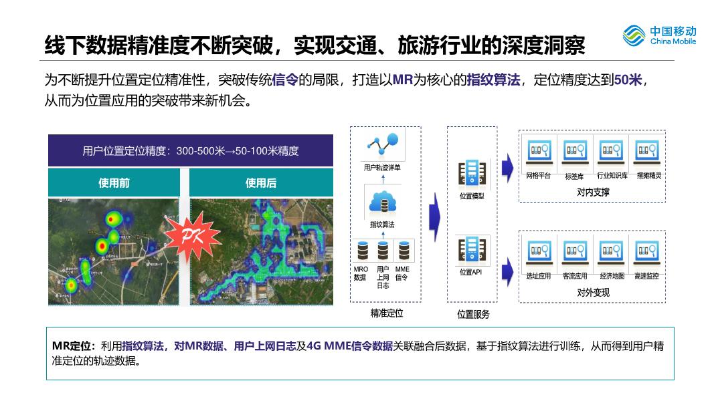The width and height of the screenshot is (714, 401).
Task: Select the 使用后 header tab
Action: pos(262,182)
